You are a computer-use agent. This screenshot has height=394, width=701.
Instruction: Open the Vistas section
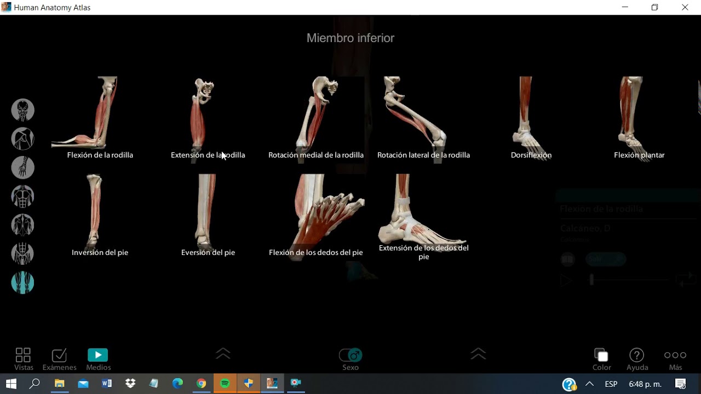click(x=24, y=359)
